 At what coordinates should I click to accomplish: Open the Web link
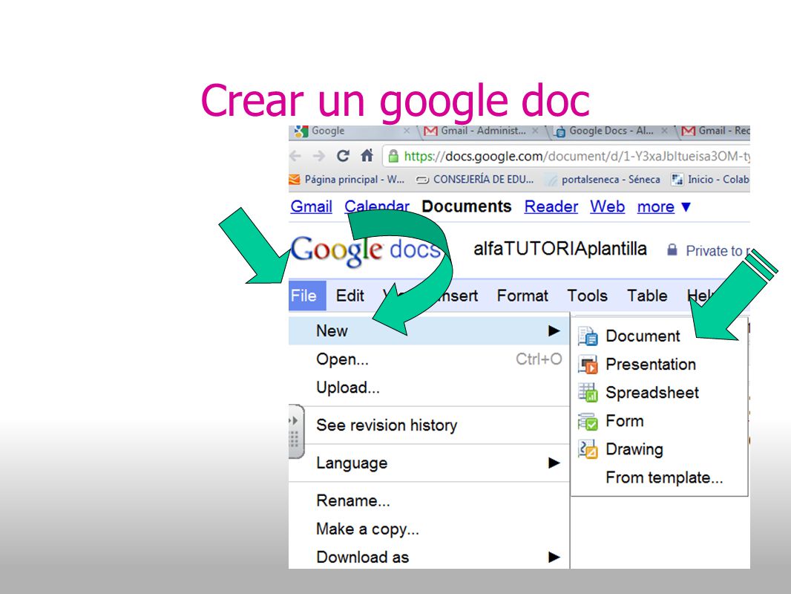[x=608, y=207]
